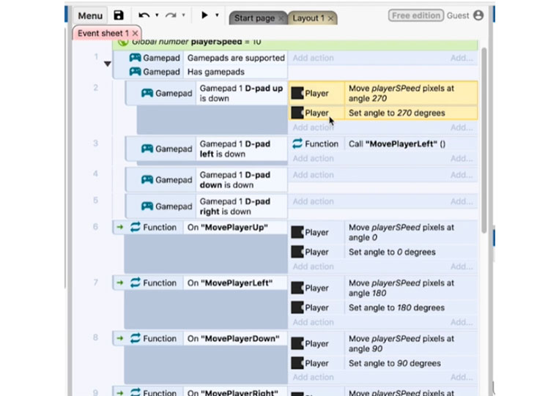
Task: Open the Redo history dropdown arrow
Action: [184, 15]
